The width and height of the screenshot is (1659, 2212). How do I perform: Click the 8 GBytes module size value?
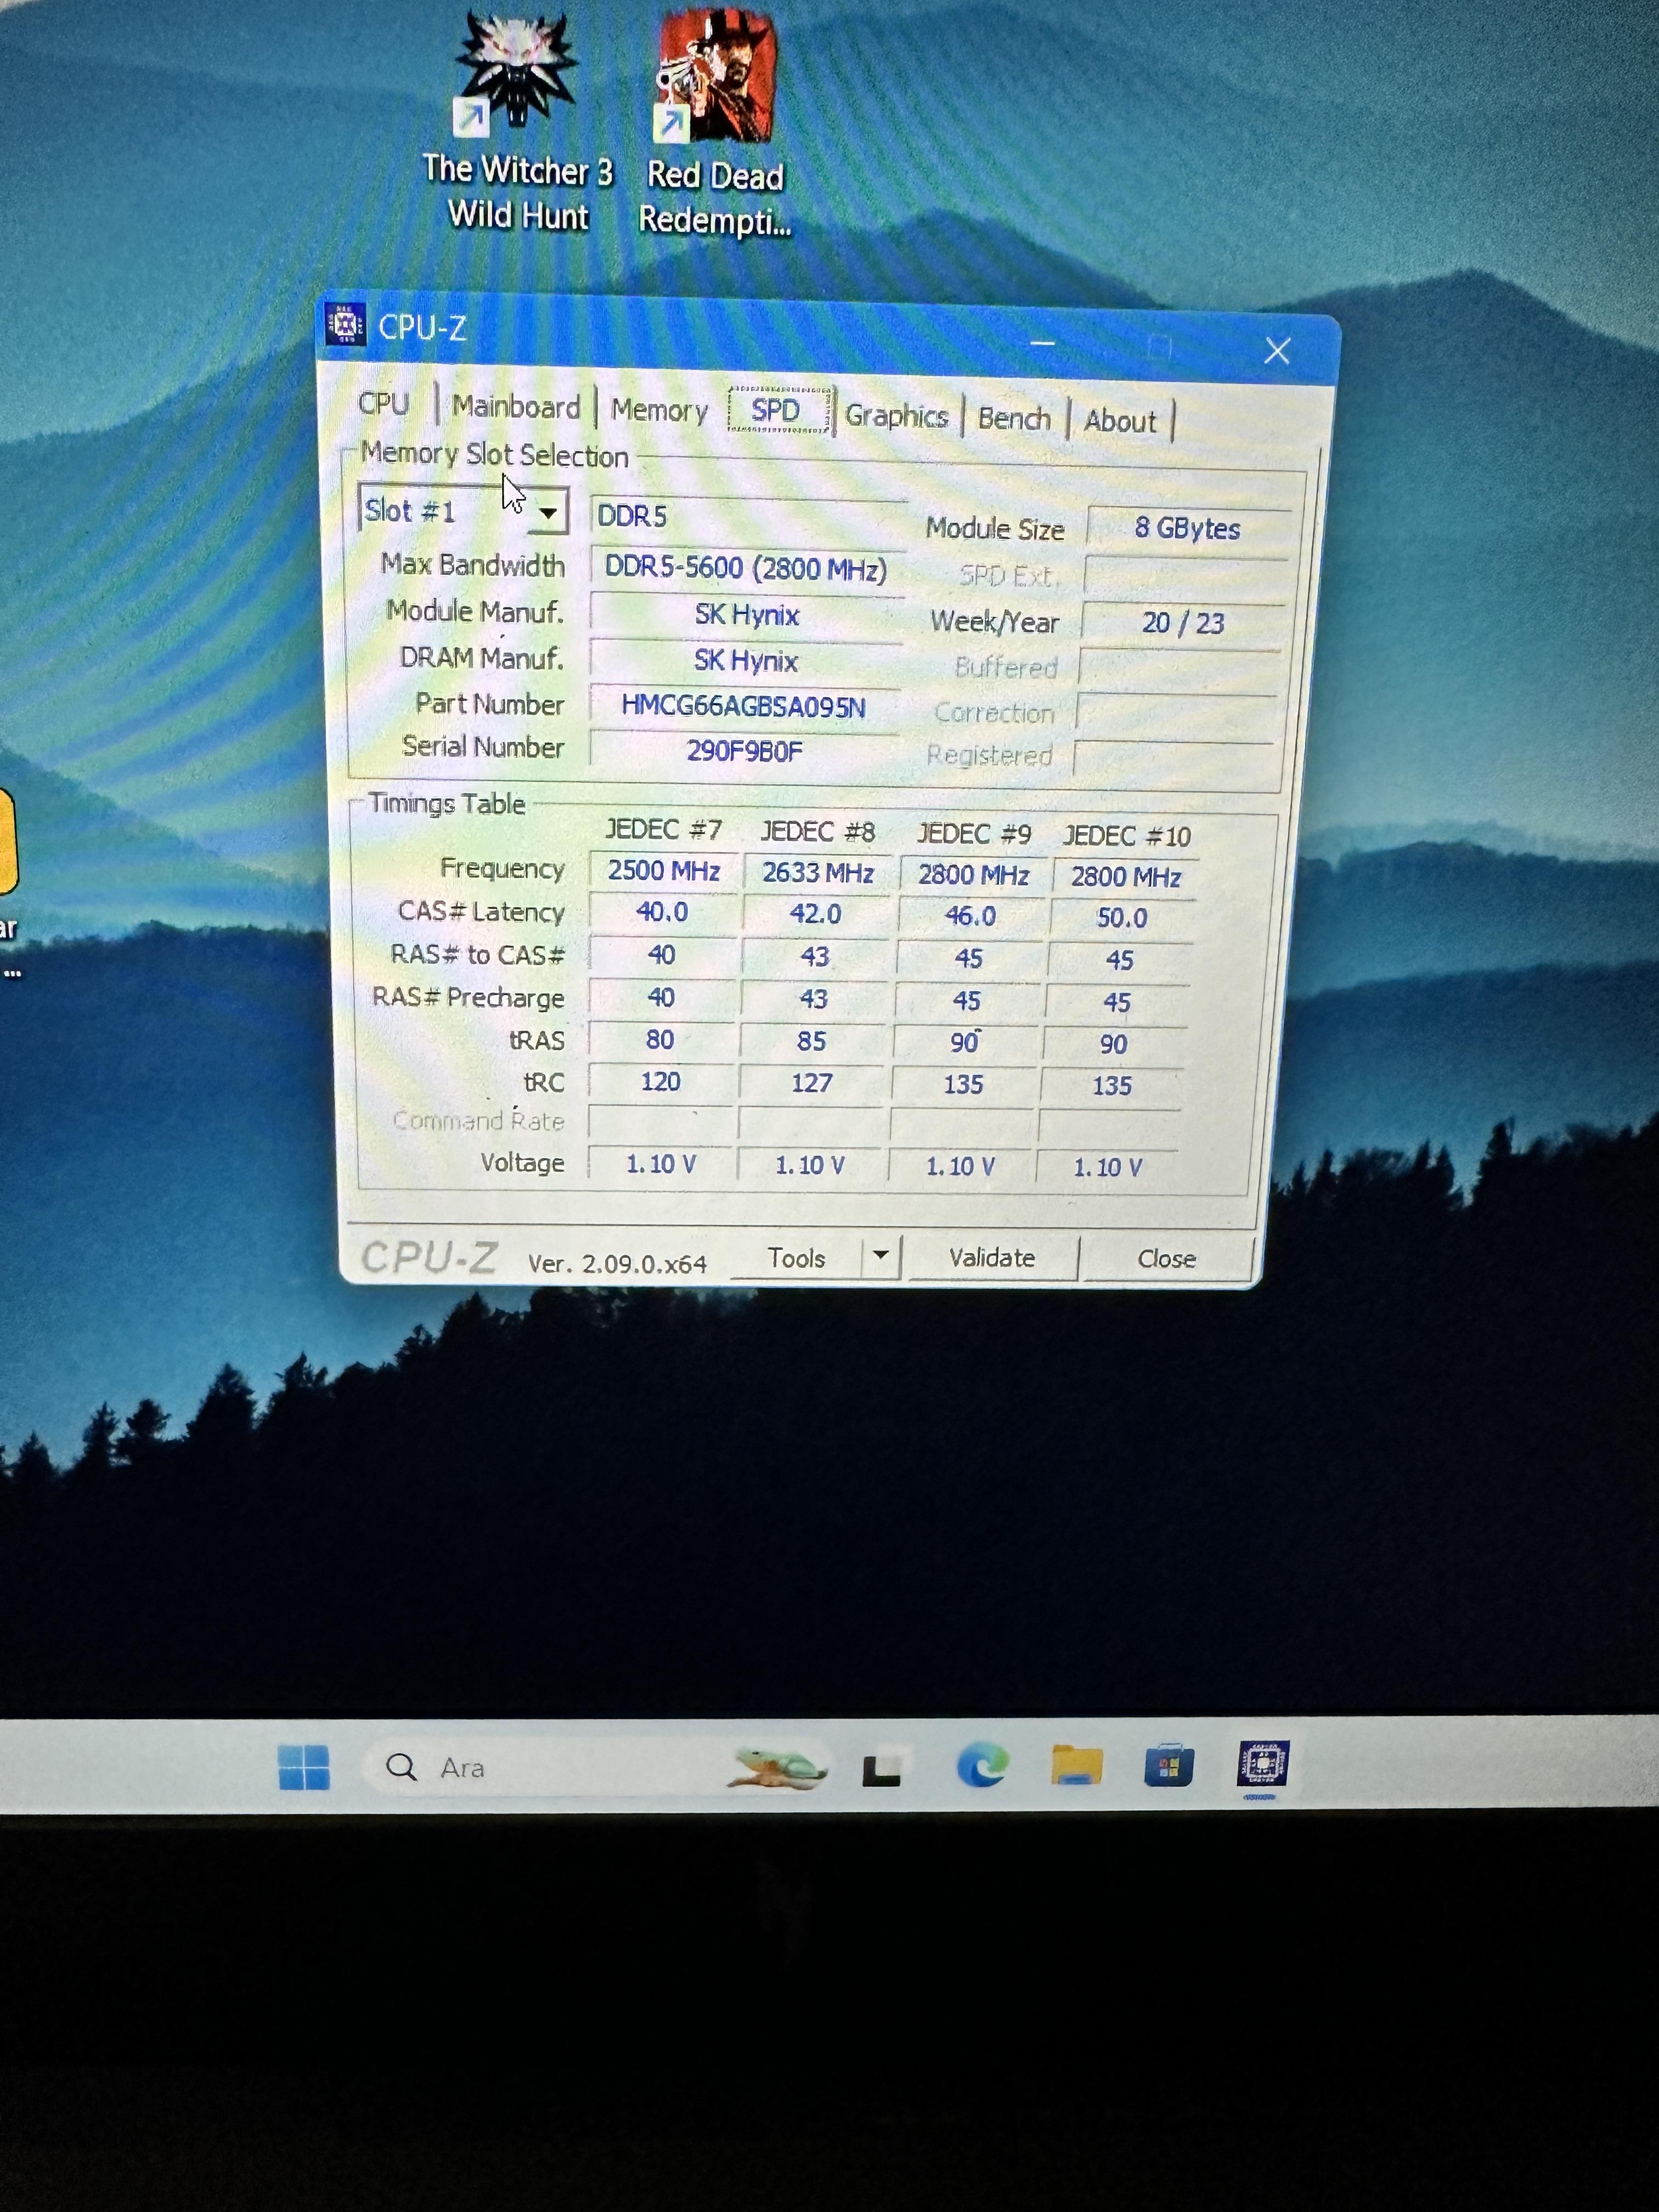tap(1187, 528)
